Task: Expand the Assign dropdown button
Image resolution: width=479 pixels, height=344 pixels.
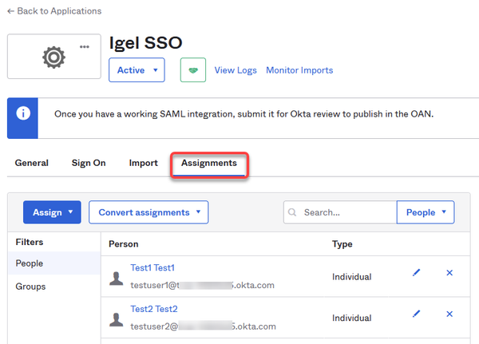Action: click(x=52, y=212)
